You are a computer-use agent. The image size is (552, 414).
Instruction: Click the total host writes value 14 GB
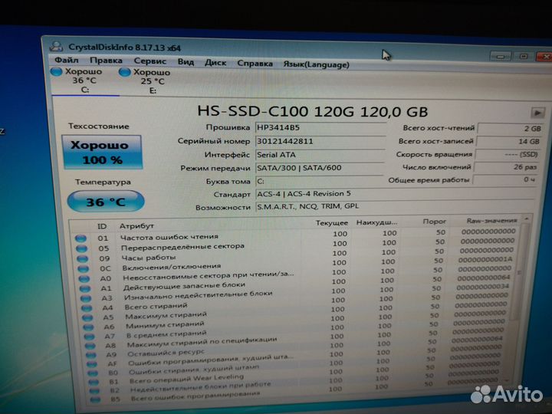point(508,142)
